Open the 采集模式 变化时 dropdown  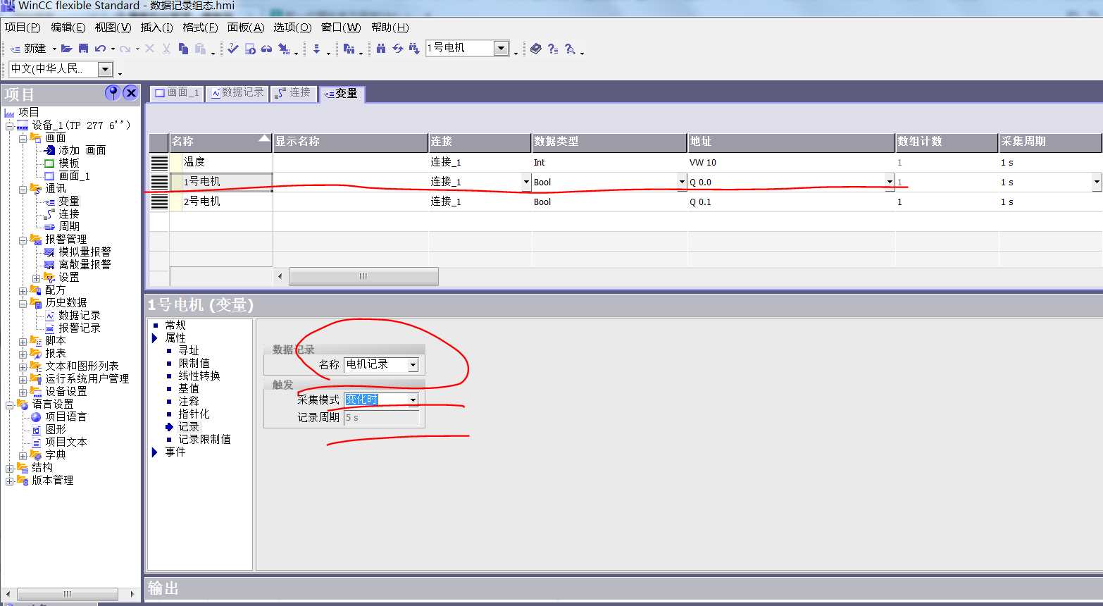413,400
